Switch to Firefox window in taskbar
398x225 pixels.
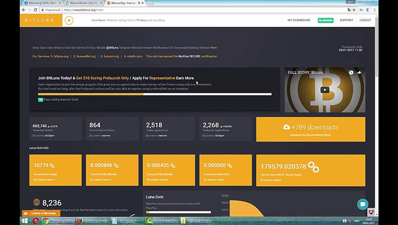93,221
